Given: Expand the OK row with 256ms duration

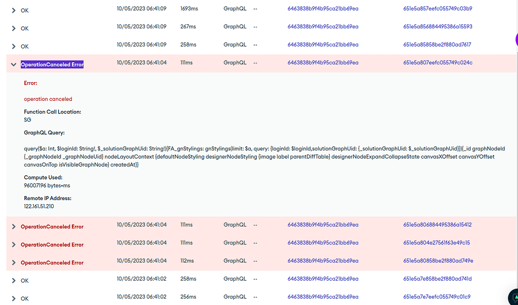Looking at the screenshot, I should pos(14,299).
